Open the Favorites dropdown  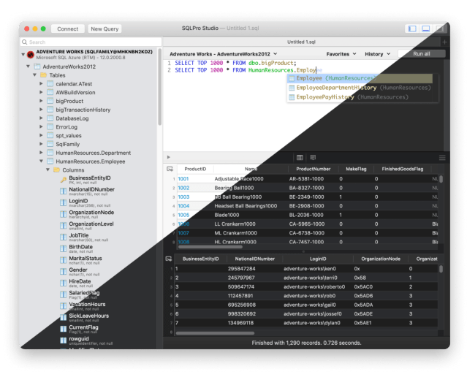[341, 54]
